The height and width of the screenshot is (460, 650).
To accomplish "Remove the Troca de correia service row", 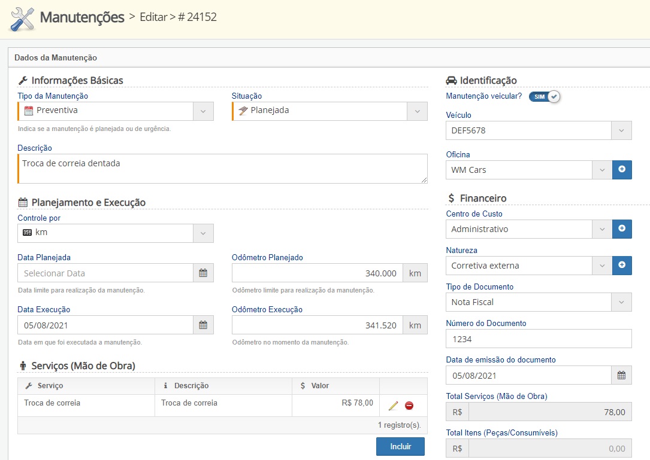I will coord(409,406).
